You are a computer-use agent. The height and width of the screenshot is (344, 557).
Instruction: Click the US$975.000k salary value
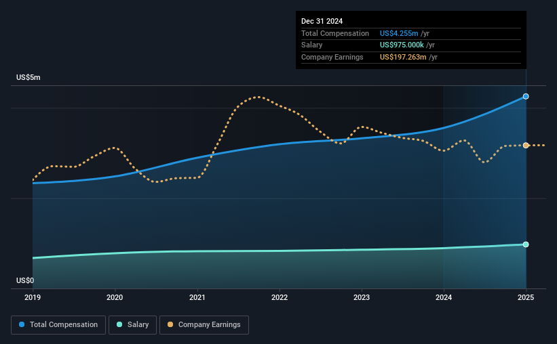pos(402,45)
